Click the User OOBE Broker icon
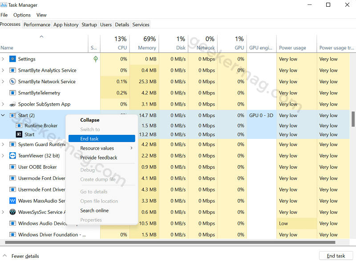The image size is (356, 264). 12,167
